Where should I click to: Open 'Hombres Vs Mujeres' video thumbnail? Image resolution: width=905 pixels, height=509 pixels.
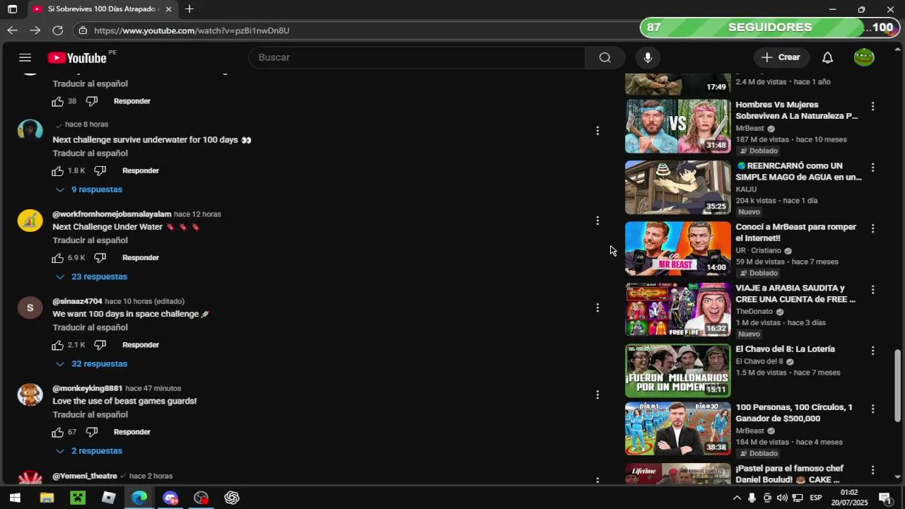click(x=678, y=126)
